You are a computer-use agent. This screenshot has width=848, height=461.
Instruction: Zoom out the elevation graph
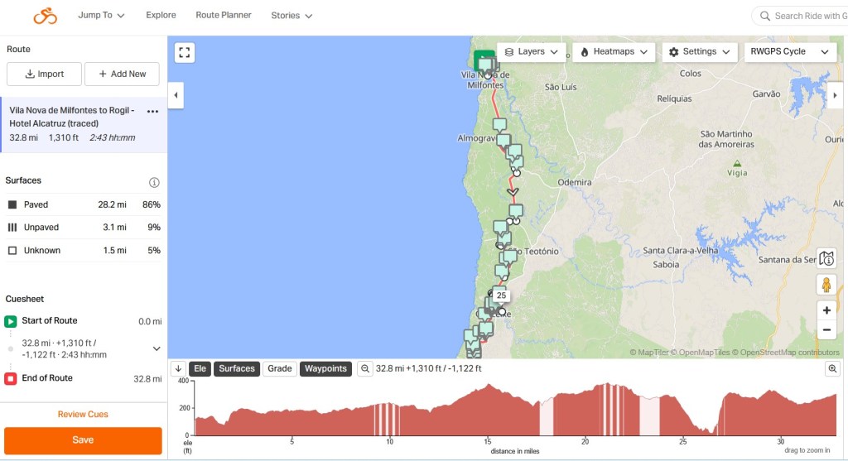365,368
